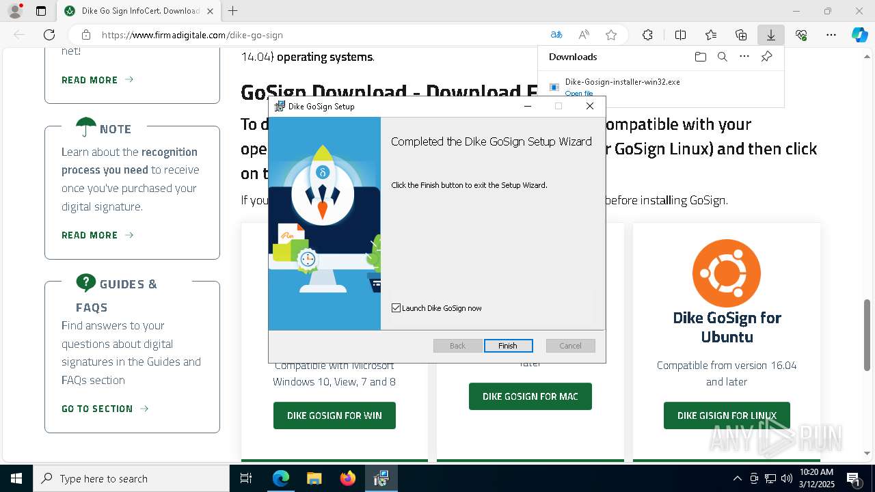Click the installer taskbar icon
Screen dimensions: 875x492
tap(381, 478)
